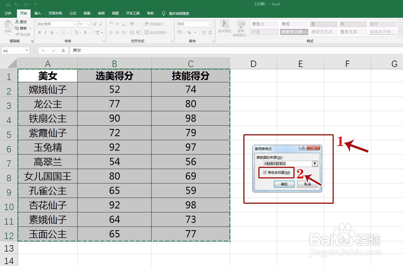Open the Name Box dropdown arrow
The height and width of the screenshot is (266, 403).
pyautogui.click(x=27, y=50)
